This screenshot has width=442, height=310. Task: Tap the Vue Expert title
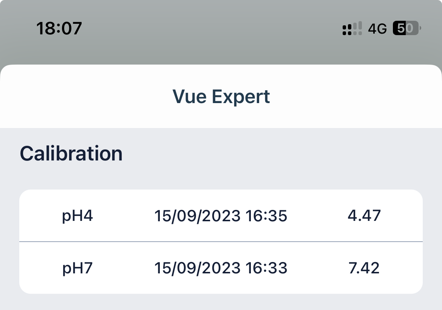pyautogui.click(x=221, y=97)
